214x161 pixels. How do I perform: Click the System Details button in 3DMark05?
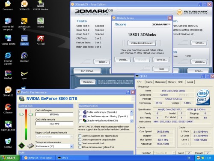coord(199,43)
